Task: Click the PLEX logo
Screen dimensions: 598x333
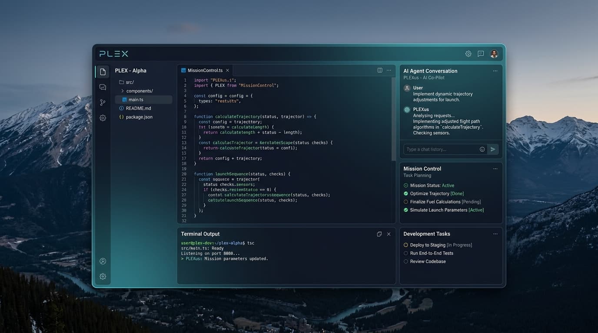Action: pyautogui.click(x=114, y=54)
